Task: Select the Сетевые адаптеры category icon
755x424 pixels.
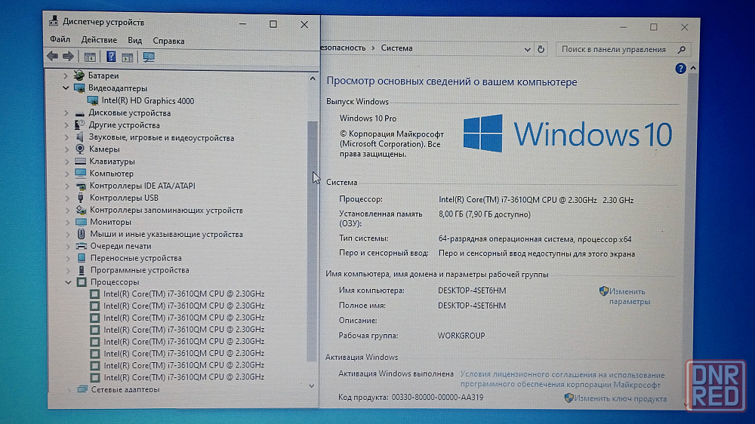Action: 82,389
